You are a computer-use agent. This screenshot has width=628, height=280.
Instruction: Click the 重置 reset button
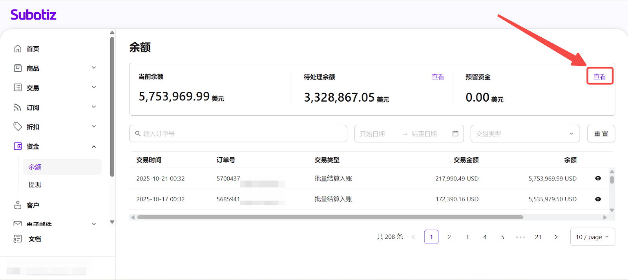tap(601, 134)
